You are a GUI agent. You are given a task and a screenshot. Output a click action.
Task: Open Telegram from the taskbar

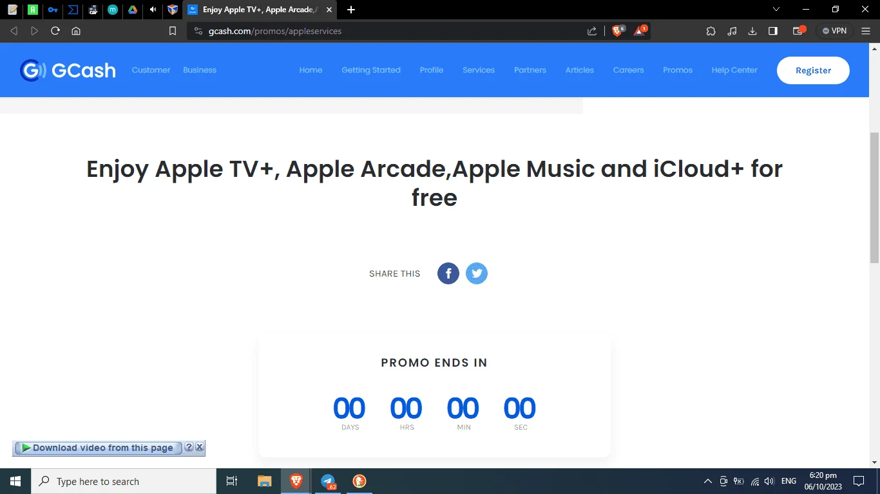328,481
